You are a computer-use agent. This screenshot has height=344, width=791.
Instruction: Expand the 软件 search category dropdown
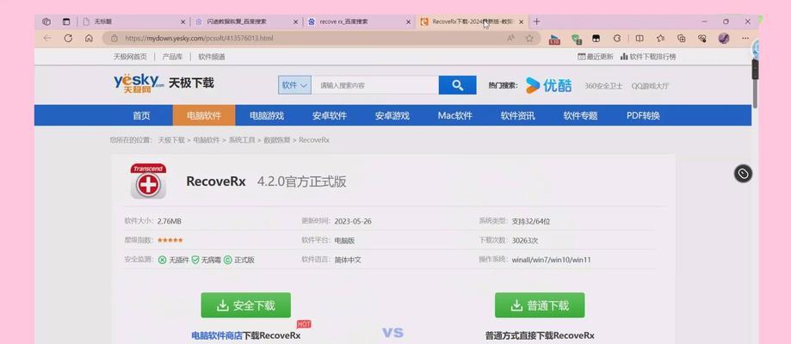click(294, 85)
